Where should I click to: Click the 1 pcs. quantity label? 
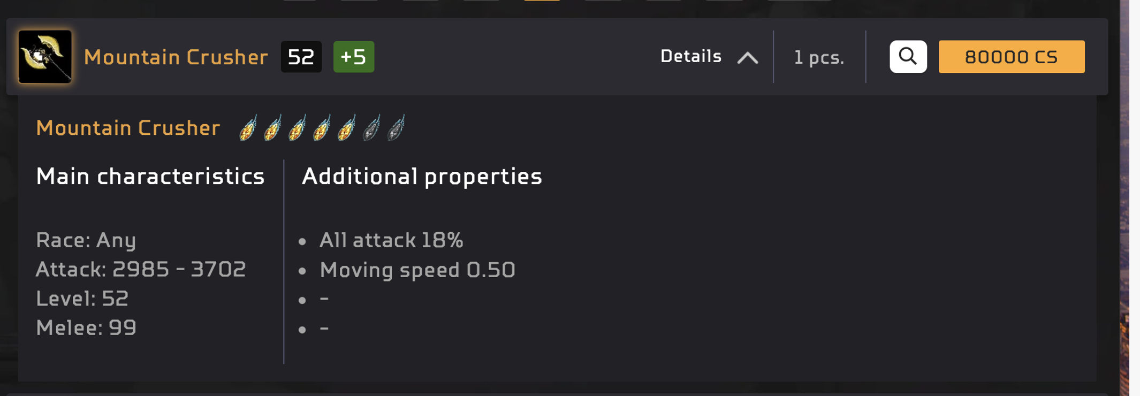tap(818, 57)
